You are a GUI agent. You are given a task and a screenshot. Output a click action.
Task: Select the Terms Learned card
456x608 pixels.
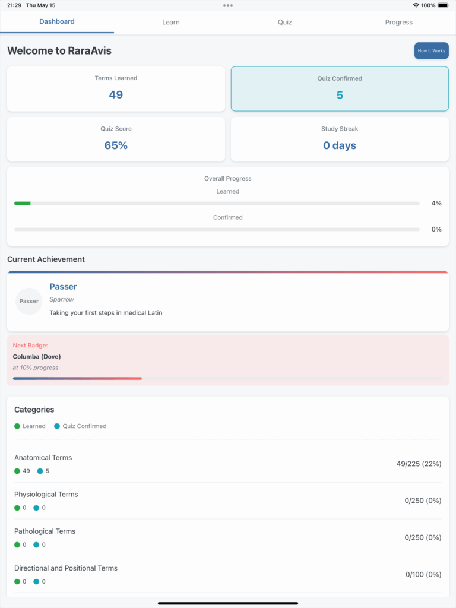click(116, 89)
